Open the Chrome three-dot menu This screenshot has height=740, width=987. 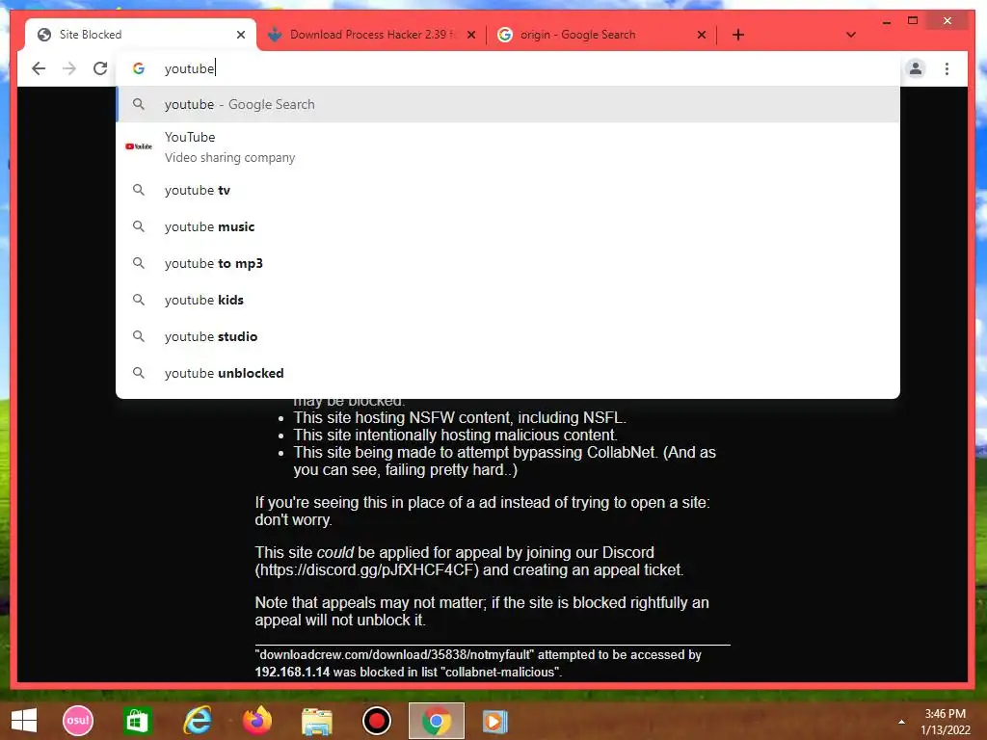[947, 68]
